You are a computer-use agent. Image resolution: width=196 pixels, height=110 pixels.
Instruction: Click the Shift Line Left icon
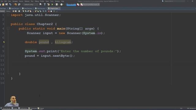[43, 11]
